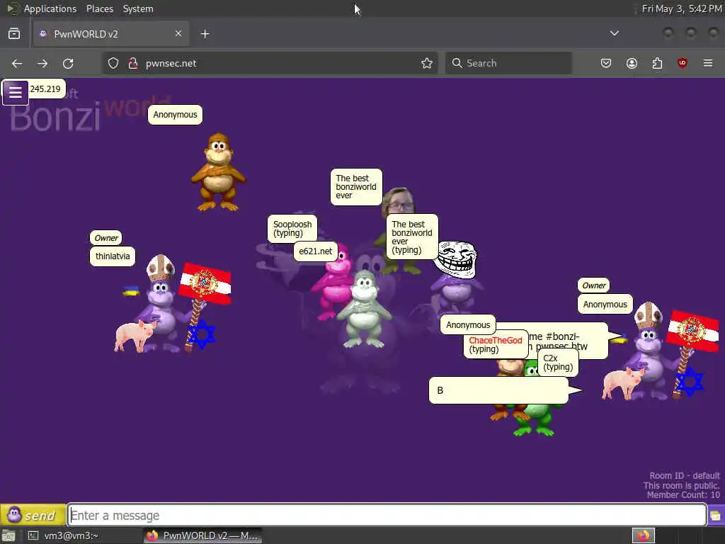Click the speech bubble containing B
This screenshot has width=725, height=544.
[498, 390]
